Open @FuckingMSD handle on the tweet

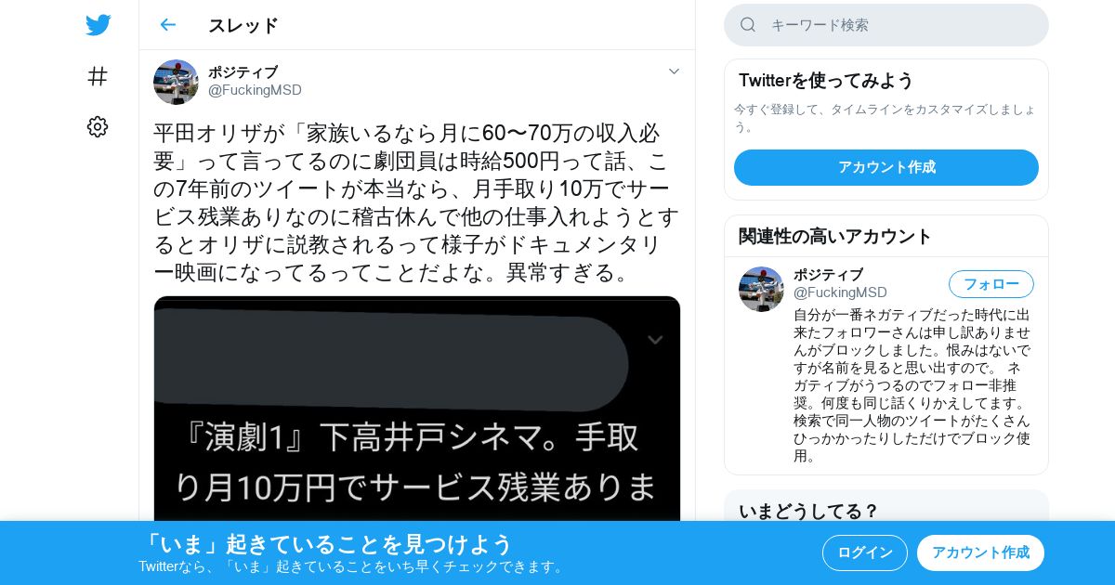[255, 90]
